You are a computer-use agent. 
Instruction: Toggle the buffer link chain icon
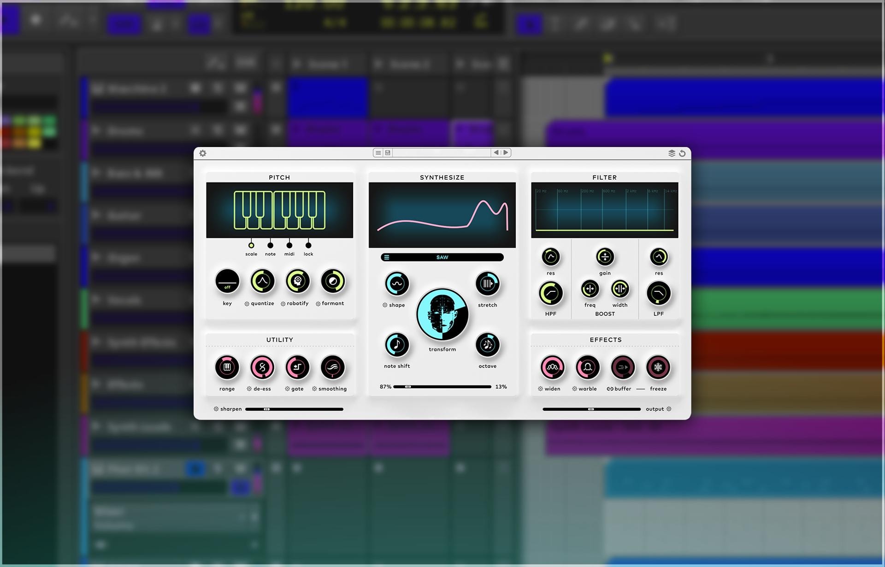coord(610,389)
